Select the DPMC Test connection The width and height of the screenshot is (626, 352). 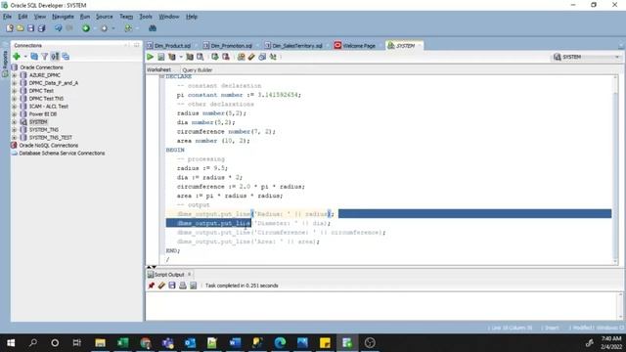point(41,91)
